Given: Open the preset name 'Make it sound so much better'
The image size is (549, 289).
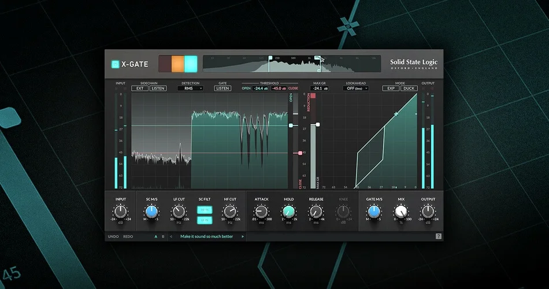Looking at the screenshot, I should pos(206,236).
